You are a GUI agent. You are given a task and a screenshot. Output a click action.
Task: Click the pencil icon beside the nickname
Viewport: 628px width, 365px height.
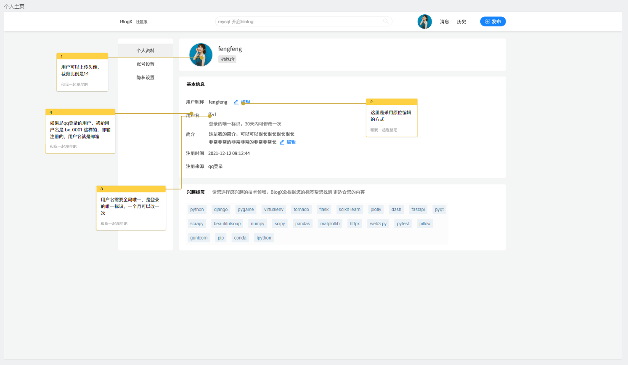[x=236, y=102]
